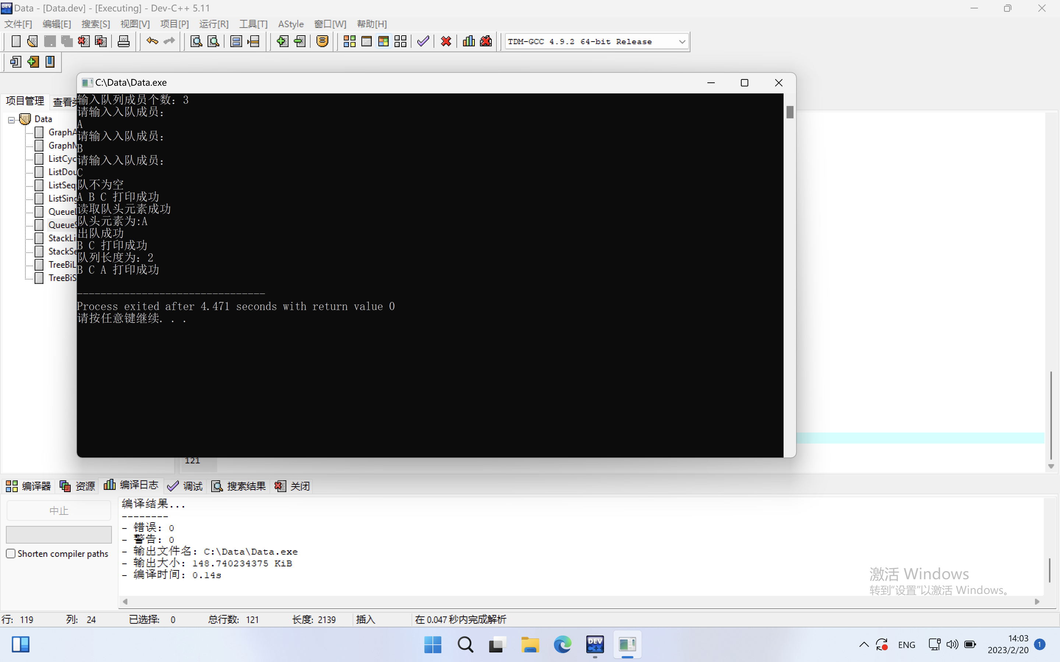Click the console window vertical scrollbar thumb

tap(789, 113)
